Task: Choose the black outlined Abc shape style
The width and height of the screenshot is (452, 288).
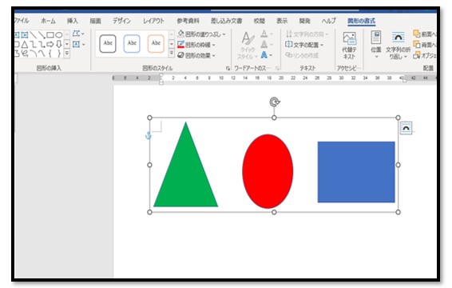Action: tap(108, 44)
